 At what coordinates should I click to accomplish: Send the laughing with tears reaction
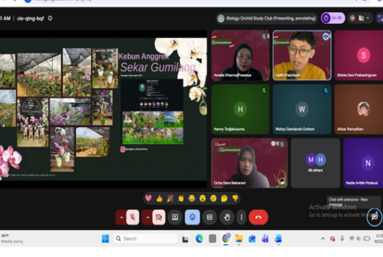click(x=191, y=198)
